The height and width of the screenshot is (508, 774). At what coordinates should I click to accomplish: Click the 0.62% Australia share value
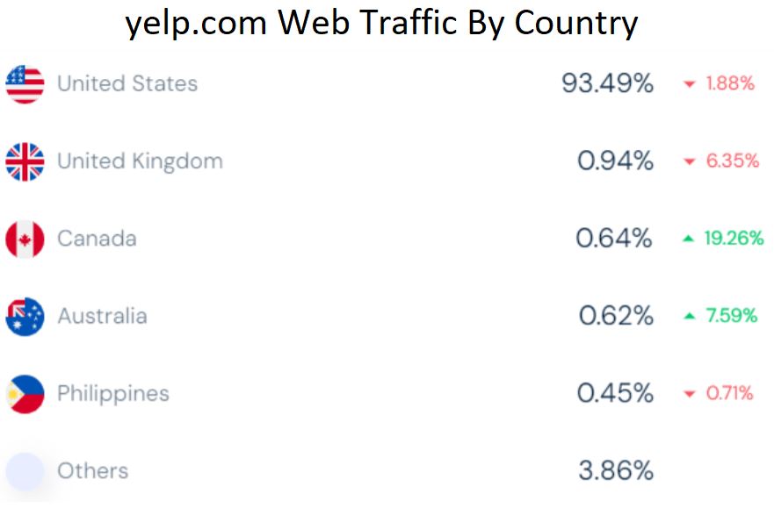coord(616,316)
